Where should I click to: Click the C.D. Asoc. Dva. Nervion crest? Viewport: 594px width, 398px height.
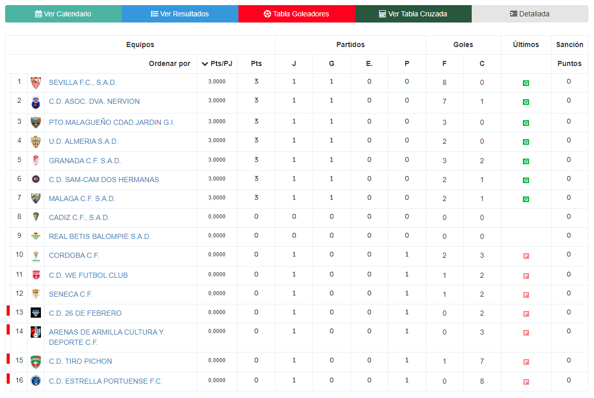(36, 102)
